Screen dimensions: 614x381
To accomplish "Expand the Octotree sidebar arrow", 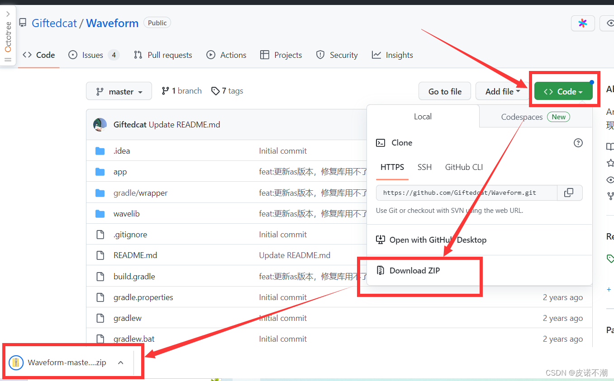I will (x=8, y=14).
